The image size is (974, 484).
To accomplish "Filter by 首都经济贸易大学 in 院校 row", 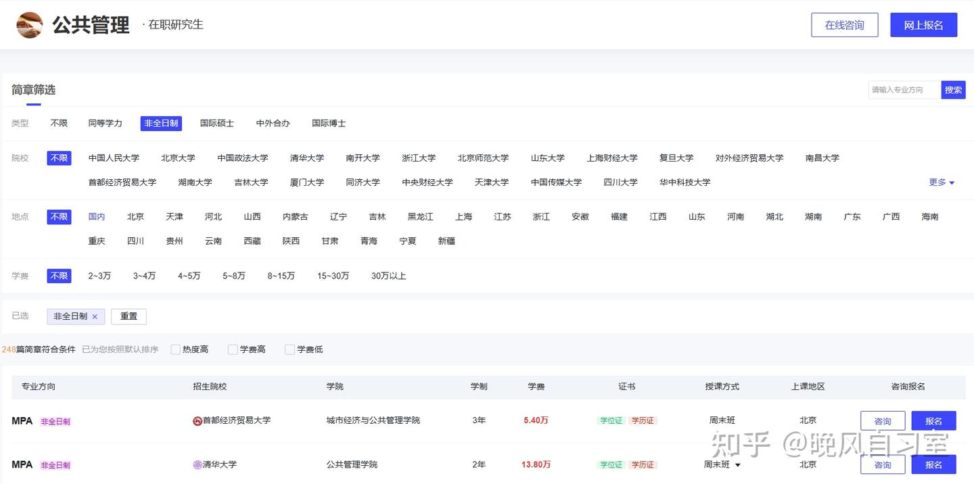I will point(122,183).
